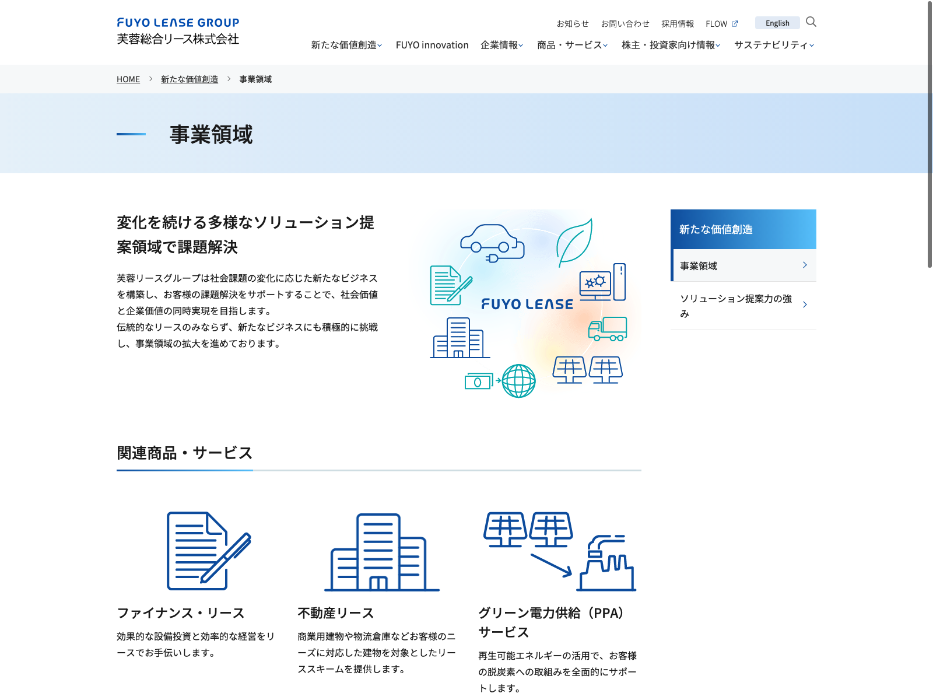Click the HOME breadcrumb link
This screenshot has width=933, height=700.
[x=128, y=79]
